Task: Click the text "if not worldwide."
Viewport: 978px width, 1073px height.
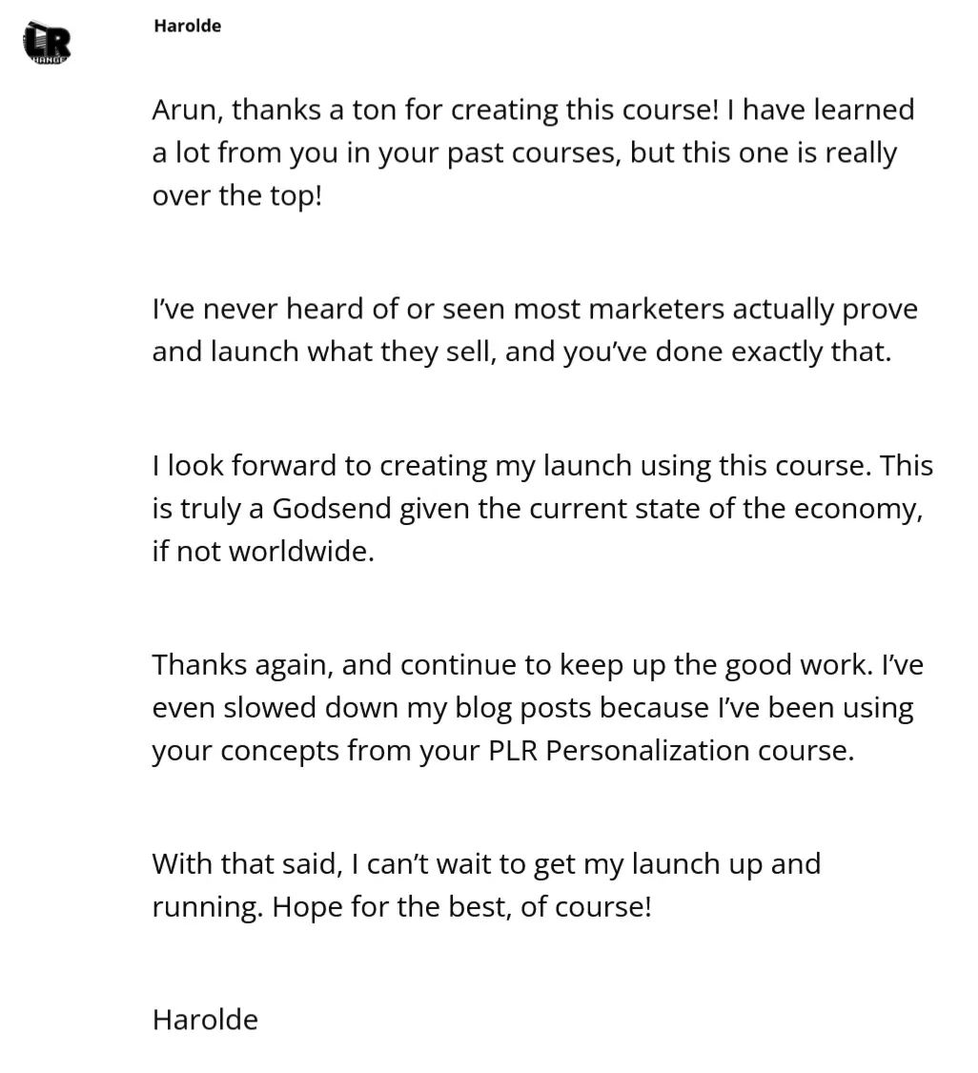Action: coord(263,551)
